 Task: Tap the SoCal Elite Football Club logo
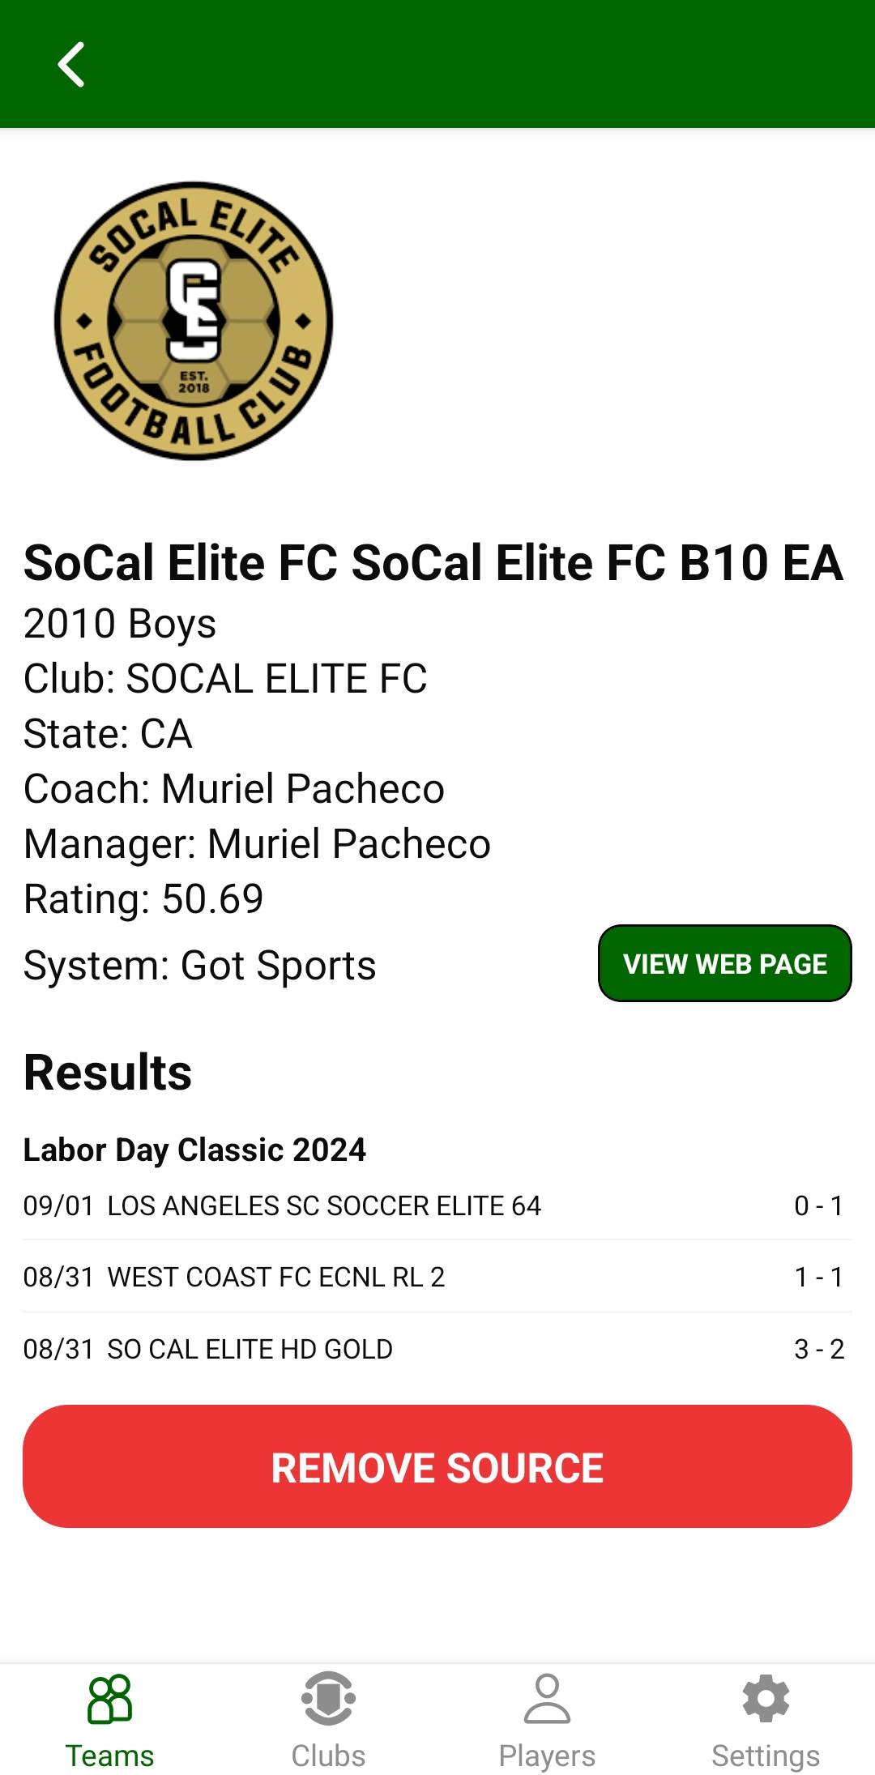point(194,321)
